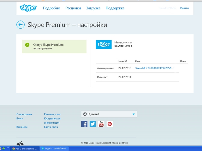Open the Twitter social icon
The height and width of the screenshot is (151, 202).
pyautogui.click(x=93, y=124)
